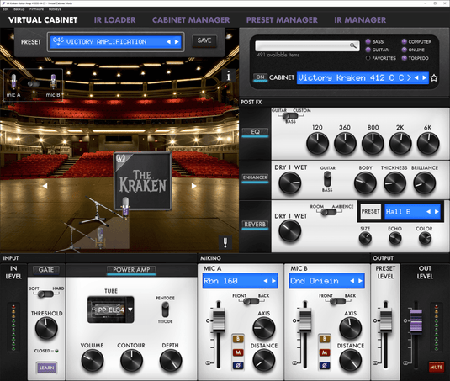This screenshot has height=381, width=450.
Task: Select next reverb preset after Hall B
Action: pyautogui.click(x=437, y=212)
